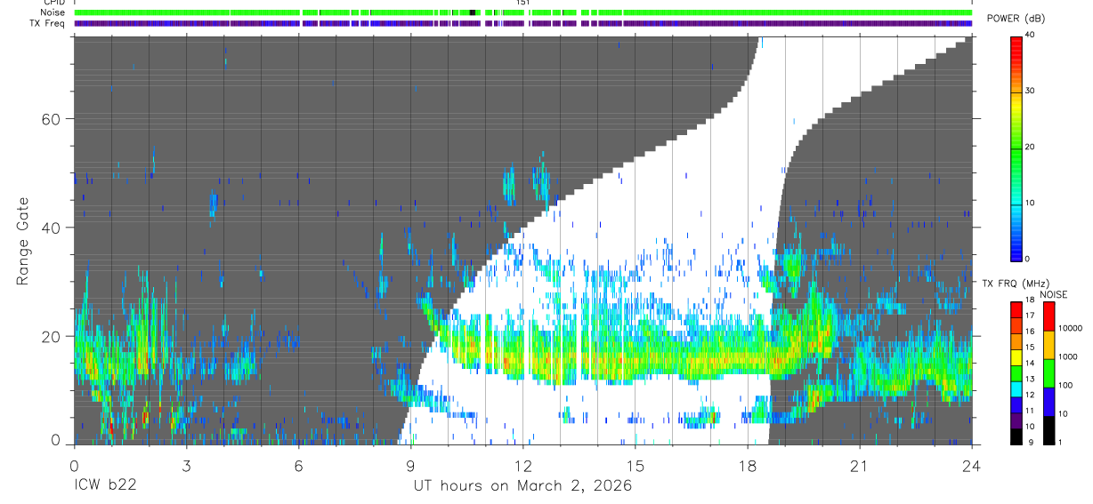Image resolution: width=1093 pixels, height=504 pixels.
Task: Select the power color bar scale
Action: (x=1016, y=148)
